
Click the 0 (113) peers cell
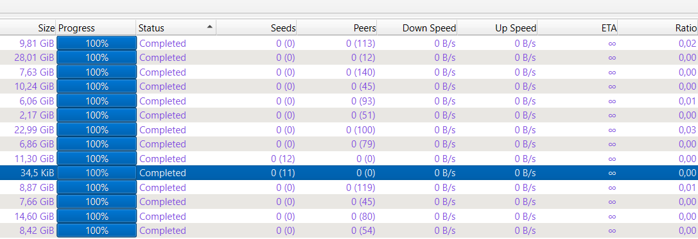coord(361,43)
